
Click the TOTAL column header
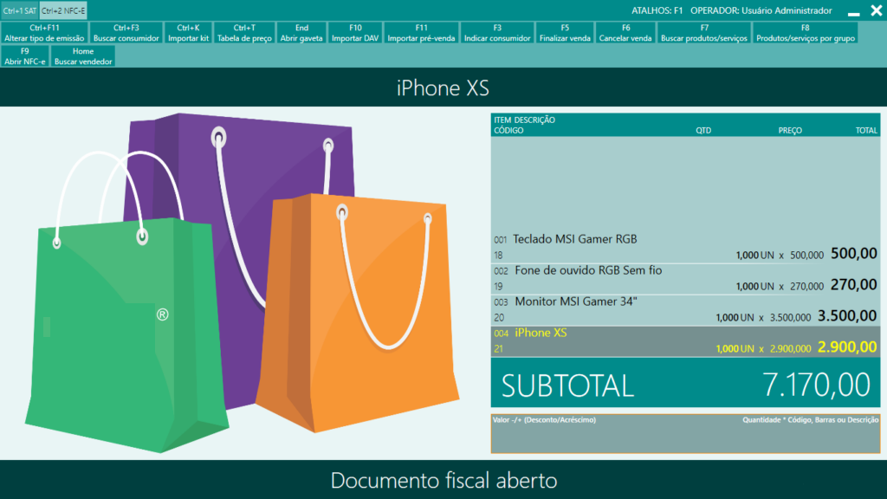coord(866,131)
